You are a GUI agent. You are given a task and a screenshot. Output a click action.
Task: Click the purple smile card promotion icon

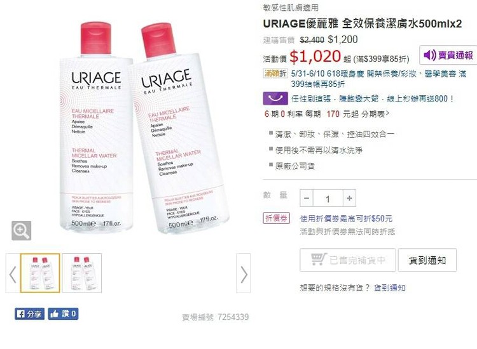coord(275,98)
